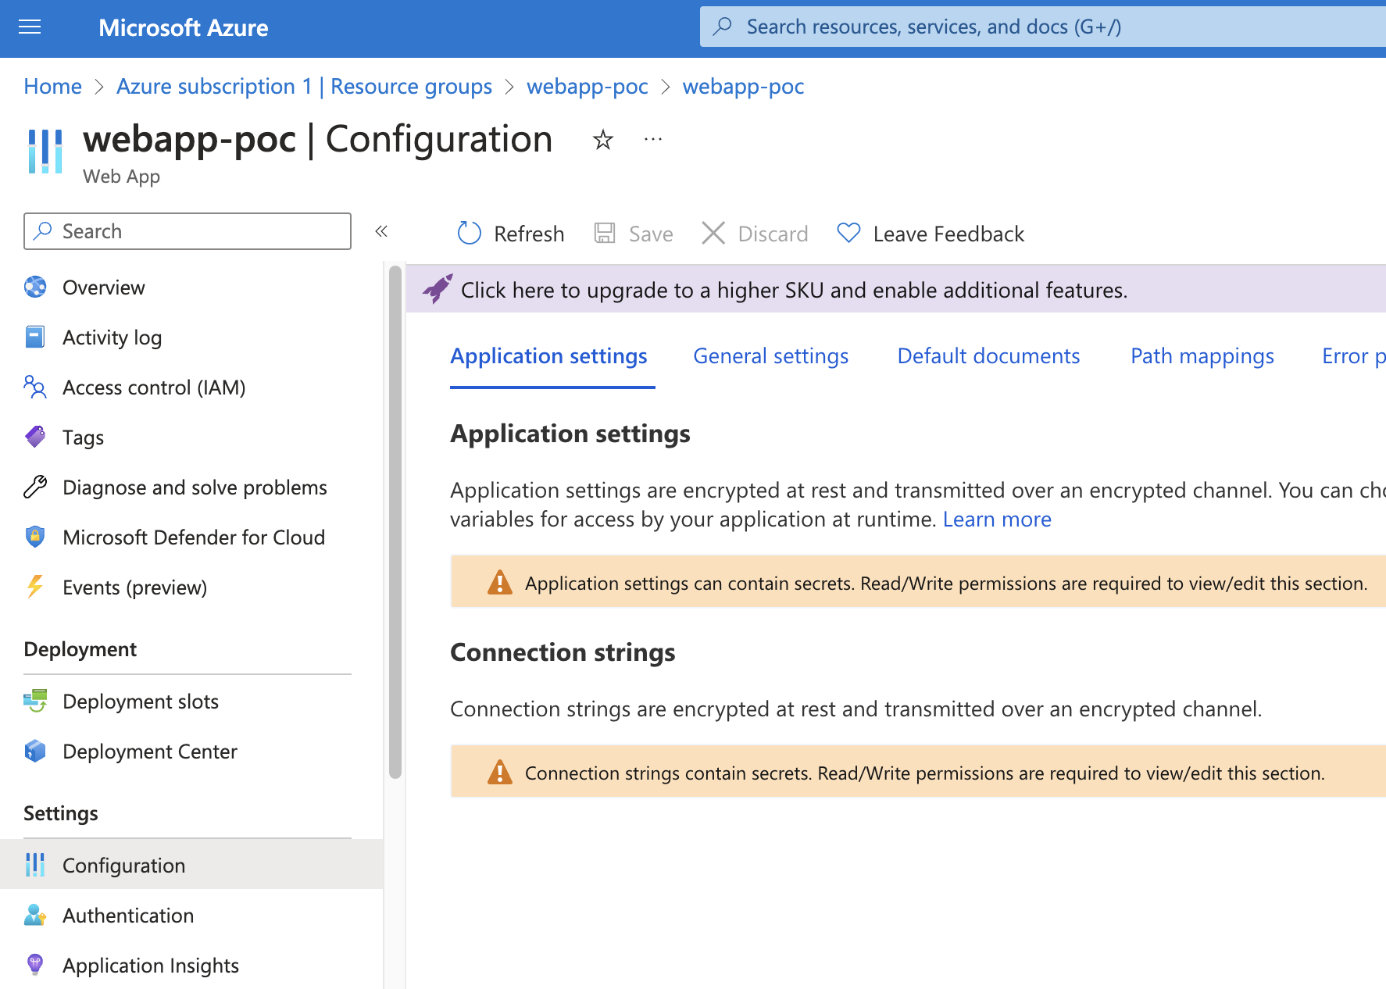Select the Discard X icon
Viewport: 1386px width, 989px height.
click(713, 233)
